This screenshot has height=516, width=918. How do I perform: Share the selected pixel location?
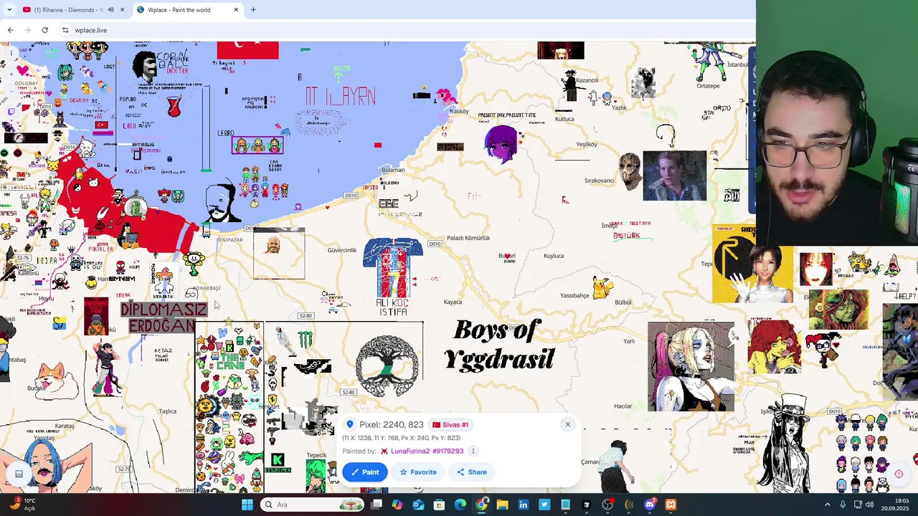472,472
